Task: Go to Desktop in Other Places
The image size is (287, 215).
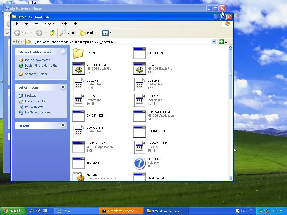Action: click(x=30, y=95)
